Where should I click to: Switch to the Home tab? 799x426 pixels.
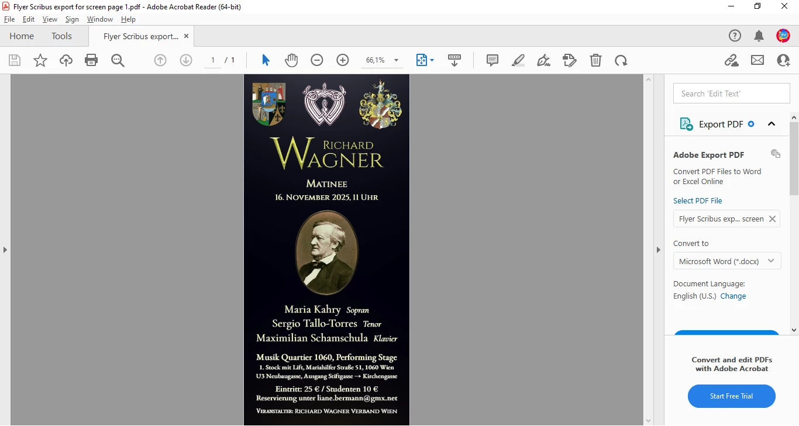[x=22, y=36]
